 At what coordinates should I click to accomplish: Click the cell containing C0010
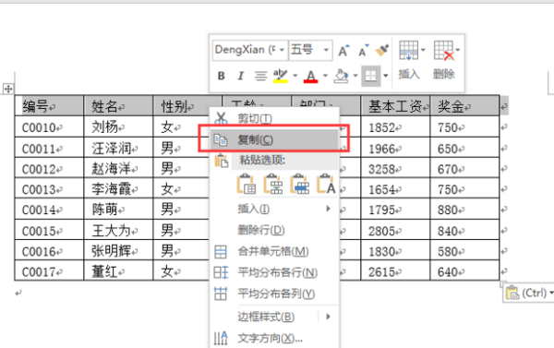pyautogui.click(x=49, y=126)
